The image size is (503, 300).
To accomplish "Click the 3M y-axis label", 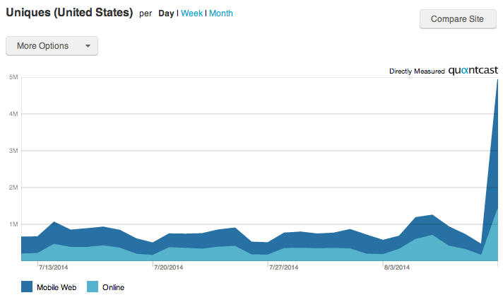I will point(13,151).
